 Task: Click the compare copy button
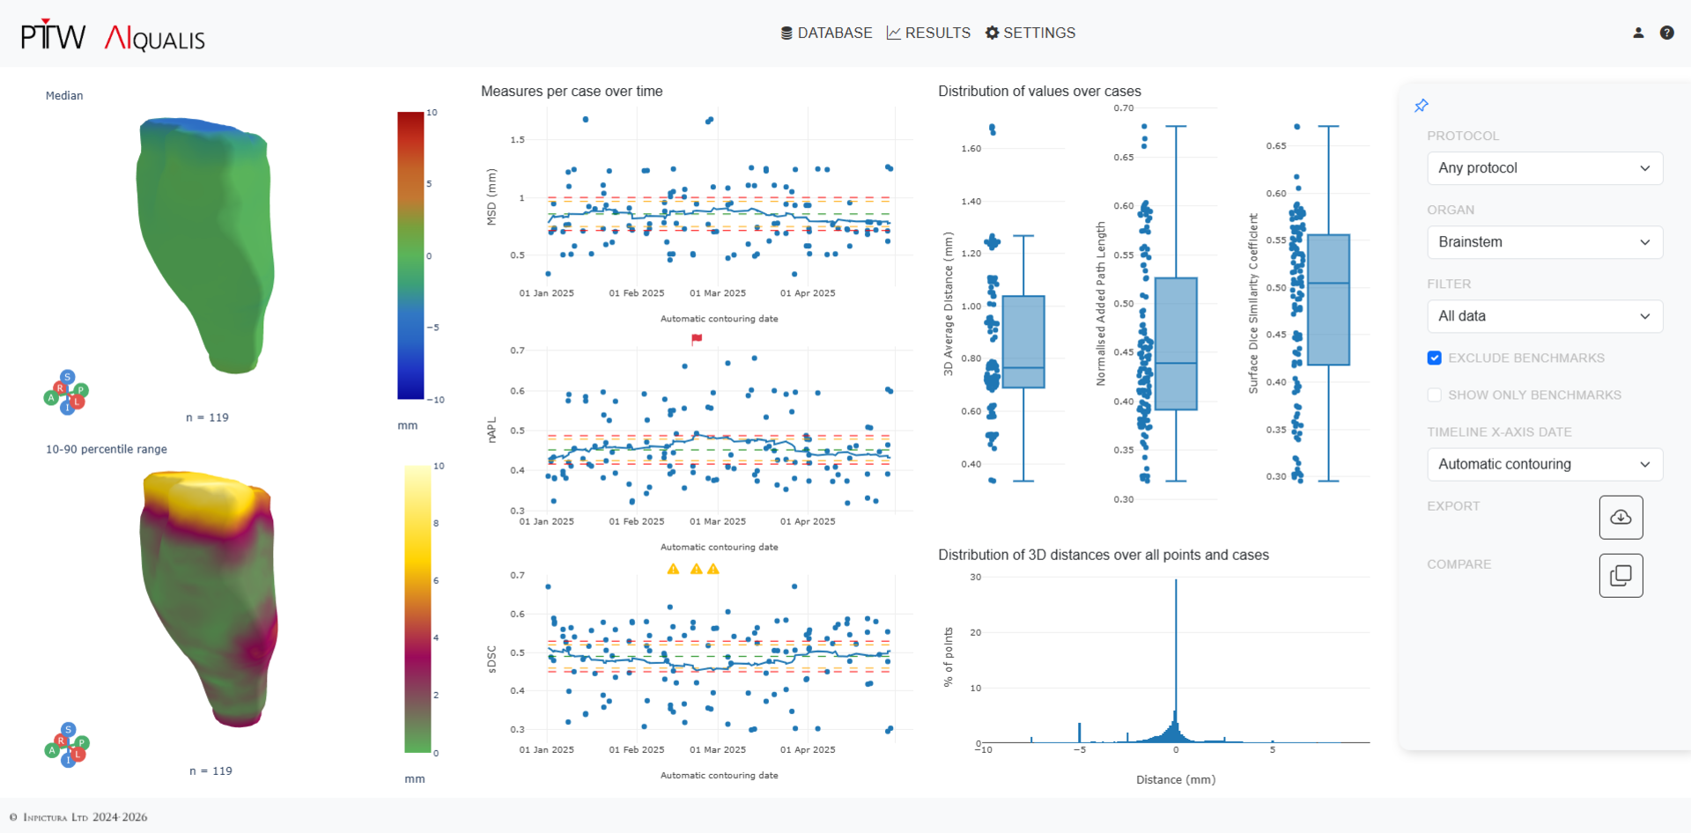(1621, 575)
